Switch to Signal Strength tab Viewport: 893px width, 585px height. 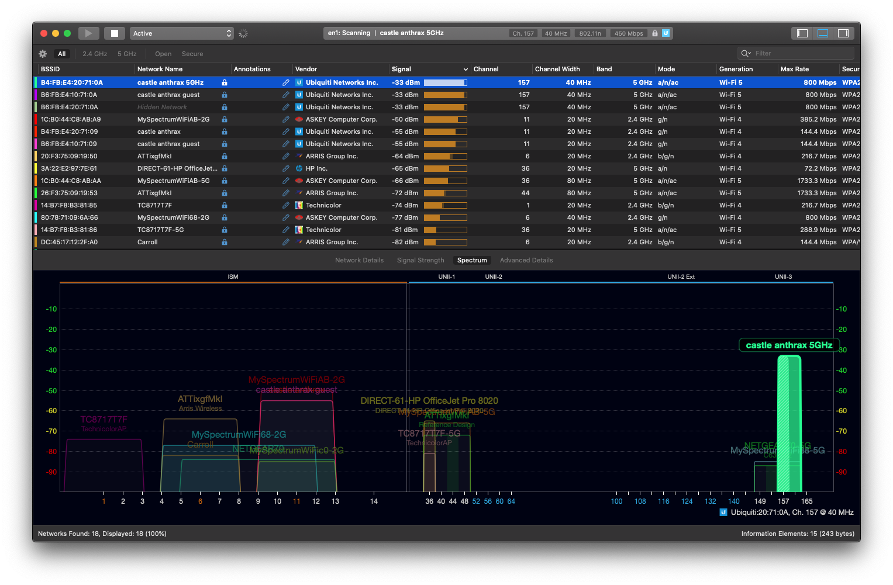[x=420, y=260]
